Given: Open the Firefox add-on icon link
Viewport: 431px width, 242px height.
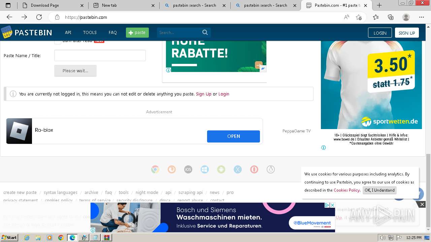Looking at the screenshot, I should (172, 169).
